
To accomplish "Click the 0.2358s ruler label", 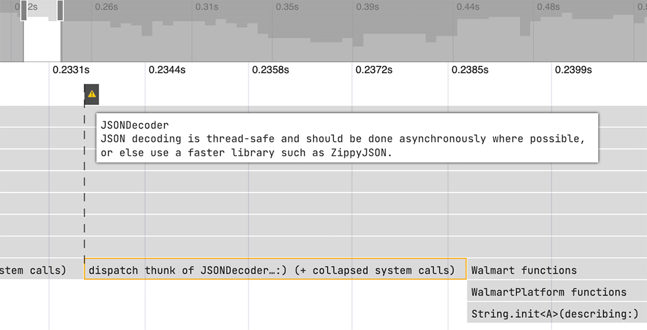I will pos(270,70).
